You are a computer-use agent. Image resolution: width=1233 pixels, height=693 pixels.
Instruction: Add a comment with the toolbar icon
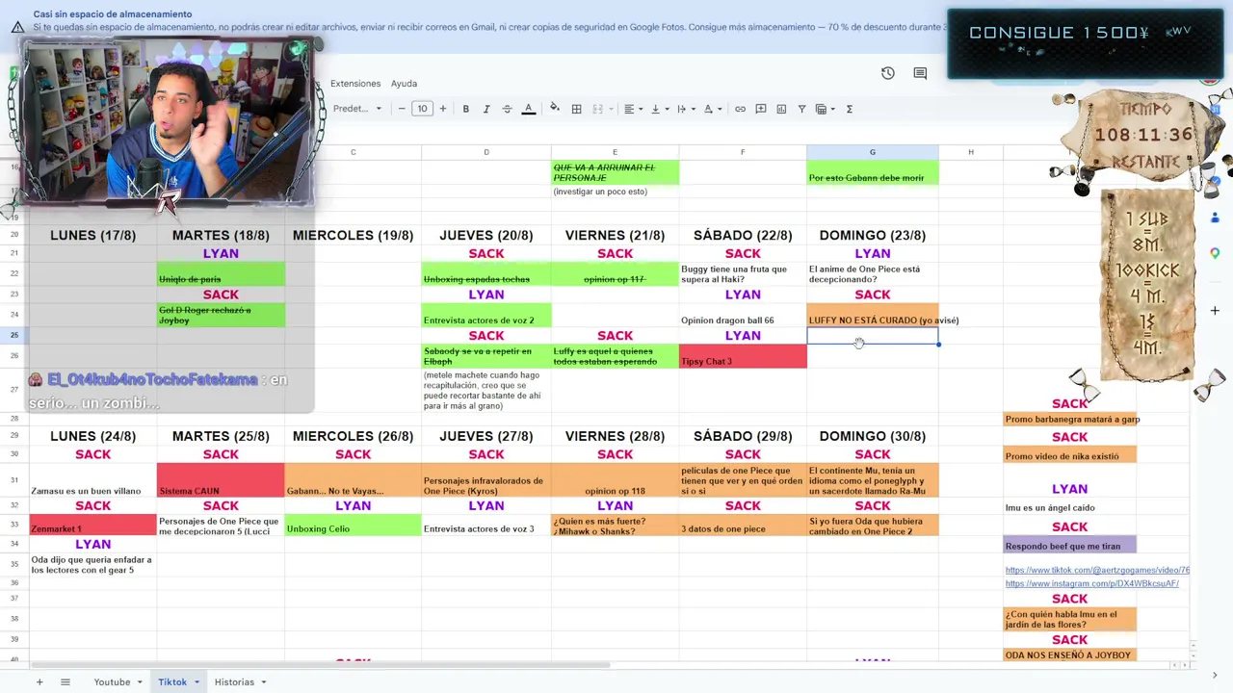point(761,109)
